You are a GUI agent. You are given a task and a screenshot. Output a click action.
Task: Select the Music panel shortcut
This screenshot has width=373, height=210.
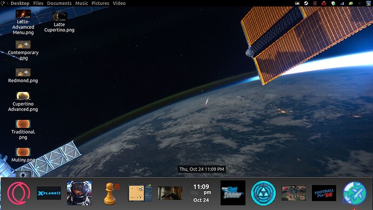[82, 3]
